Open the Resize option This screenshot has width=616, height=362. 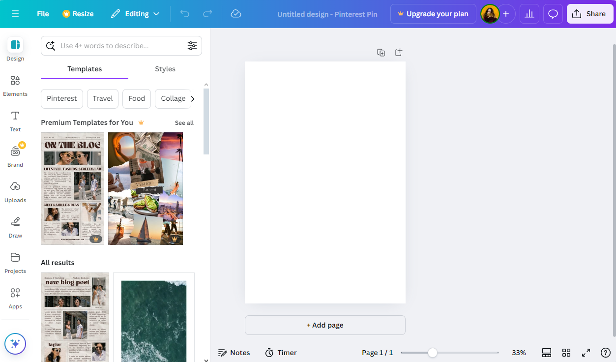pyautogui.click(x=78, y=14)
